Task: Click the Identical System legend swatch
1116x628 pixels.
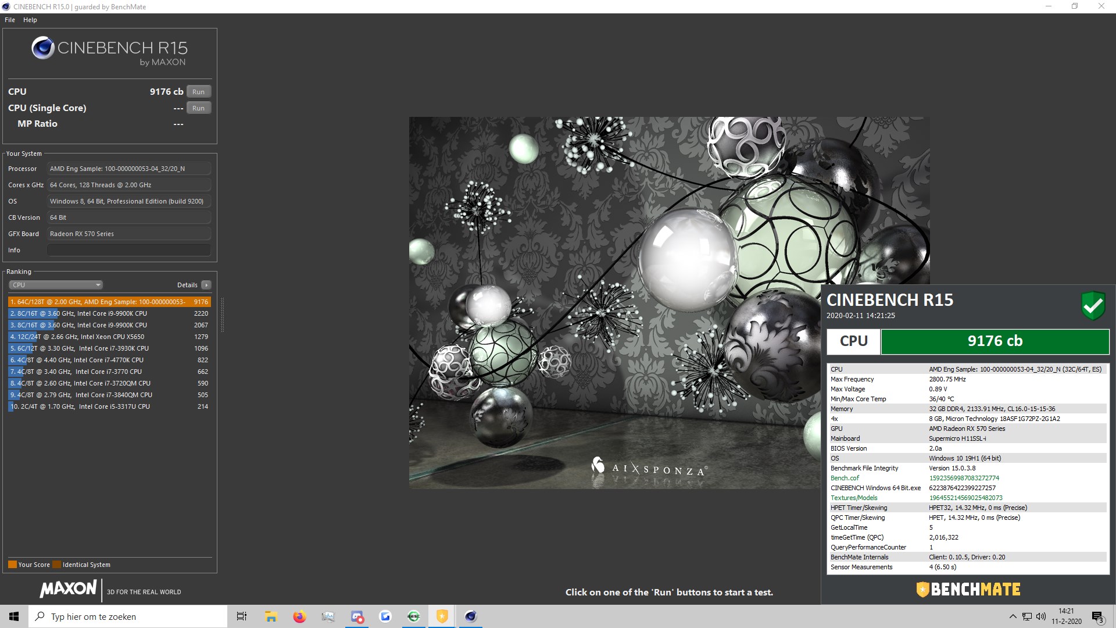Action: pyautogui.click(x=56, y=565)
